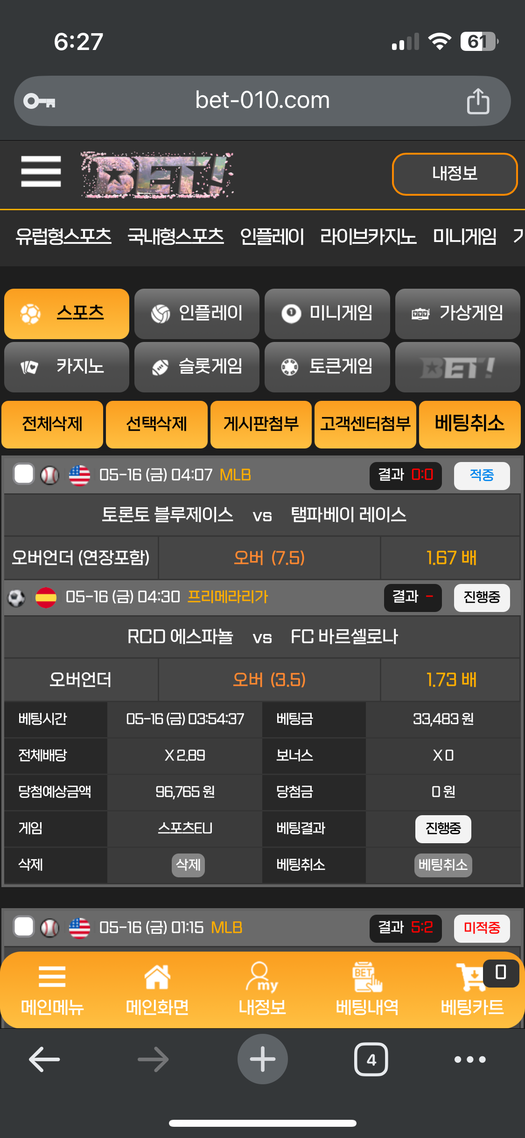Click the 전체삭제 button
Screen dimensions: 525x1138
(52, 424)
